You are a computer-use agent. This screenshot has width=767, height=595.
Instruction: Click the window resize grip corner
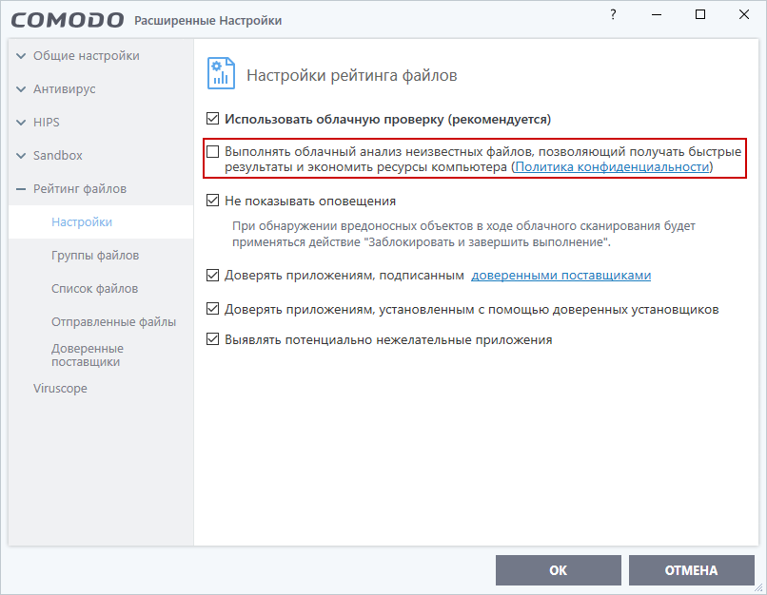coord(758,589)
